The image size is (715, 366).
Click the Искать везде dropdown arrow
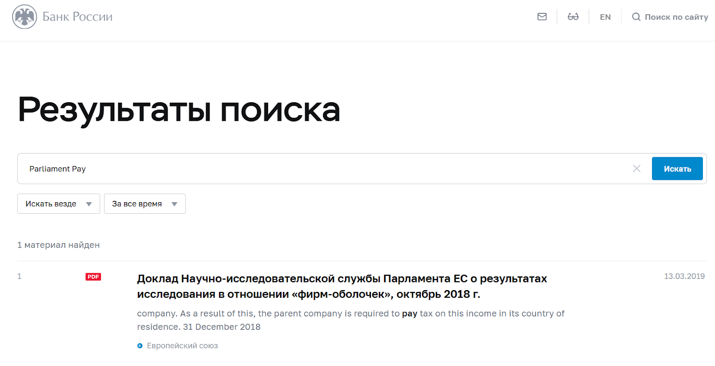(89, 204)
